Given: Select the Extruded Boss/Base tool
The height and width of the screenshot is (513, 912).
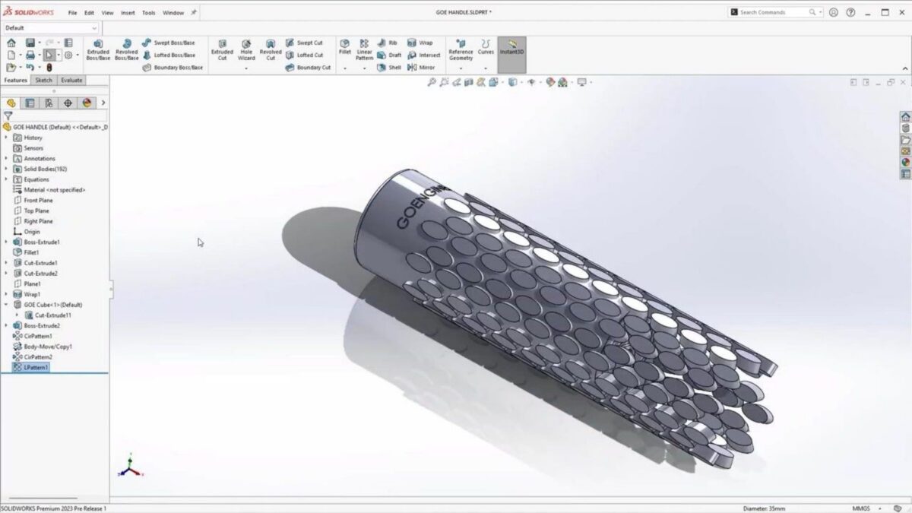Looking at the screenshot, I should 98,49.
